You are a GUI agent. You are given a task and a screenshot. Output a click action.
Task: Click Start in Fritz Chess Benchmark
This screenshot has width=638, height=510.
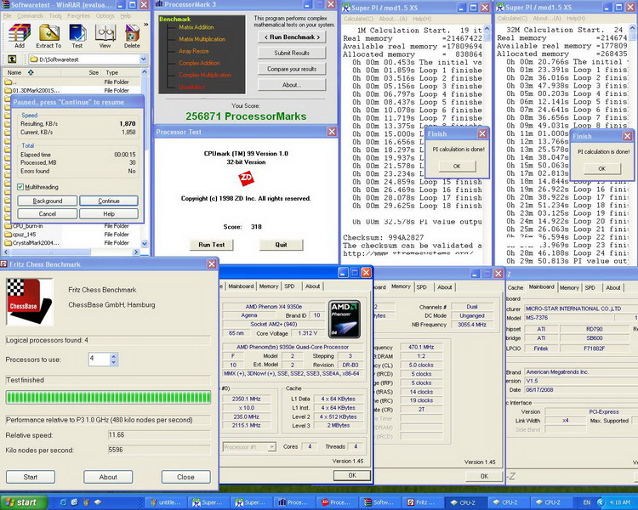coord(31,477)
